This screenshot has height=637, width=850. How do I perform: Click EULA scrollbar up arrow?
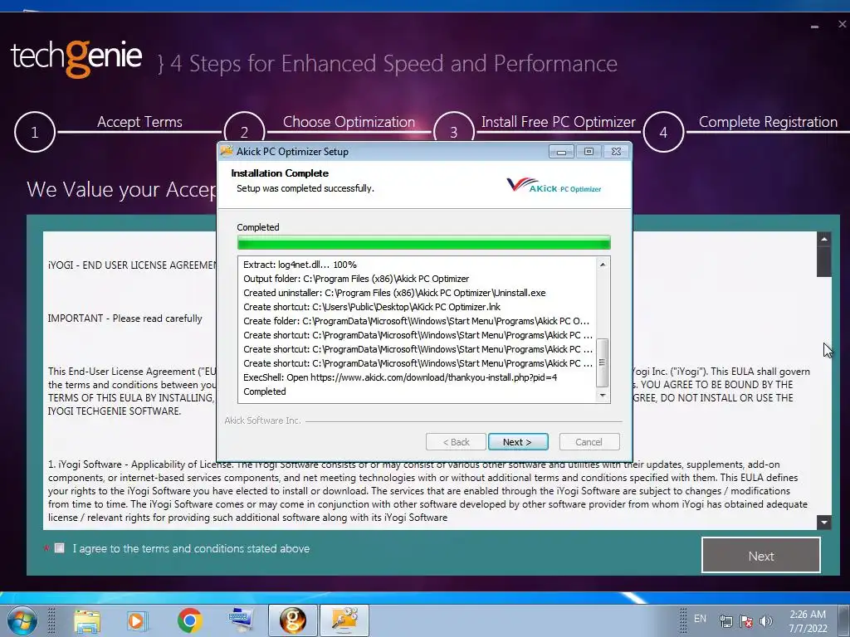(824, 239)
